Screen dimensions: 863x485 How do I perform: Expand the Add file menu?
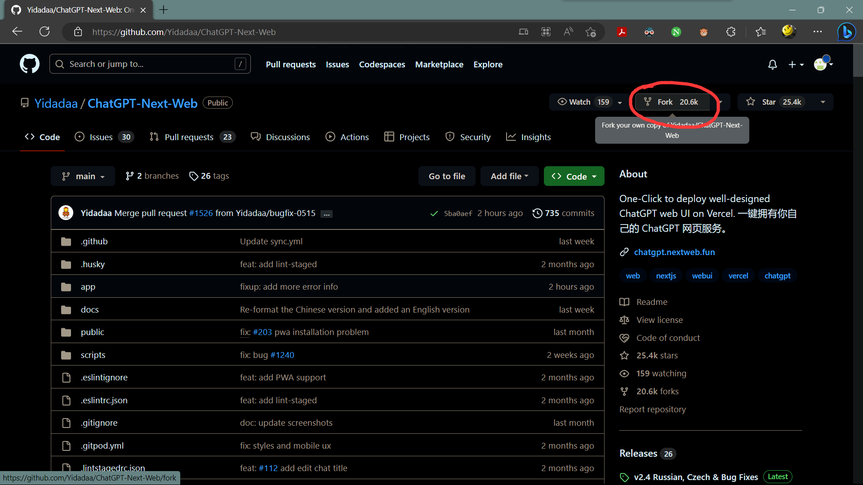coord(509,176)
